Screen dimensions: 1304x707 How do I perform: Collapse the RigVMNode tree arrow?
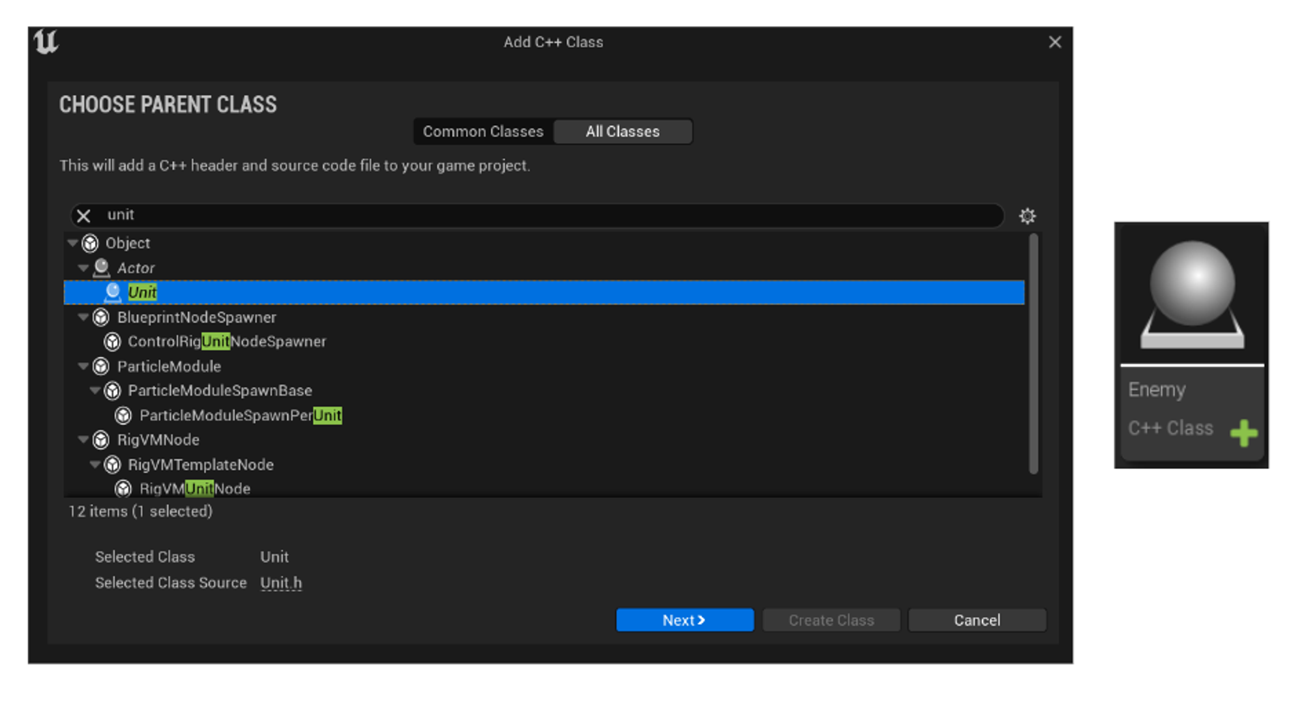(83, 440)
